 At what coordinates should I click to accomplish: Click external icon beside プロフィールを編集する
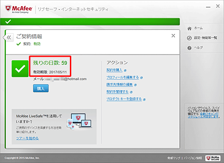pos(142,78)
